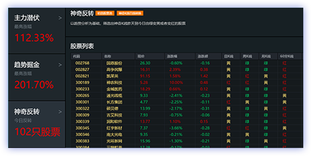
Task: Click the 201.70% value under 趋势掘金
Action: 34,85
